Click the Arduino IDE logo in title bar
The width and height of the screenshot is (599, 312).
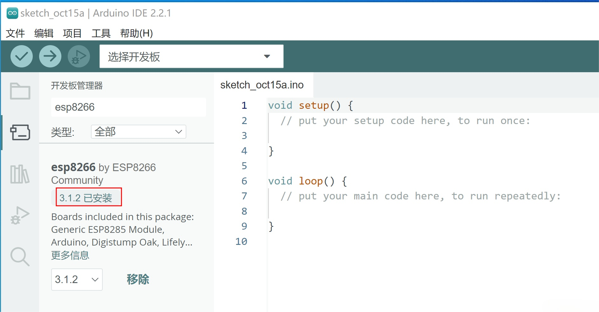12,13
